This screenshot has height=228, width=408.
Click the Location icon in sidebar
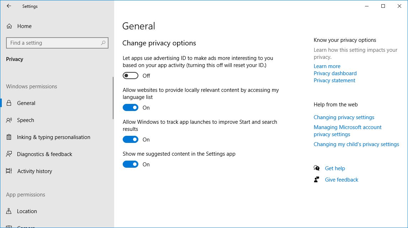click(9, 211)
